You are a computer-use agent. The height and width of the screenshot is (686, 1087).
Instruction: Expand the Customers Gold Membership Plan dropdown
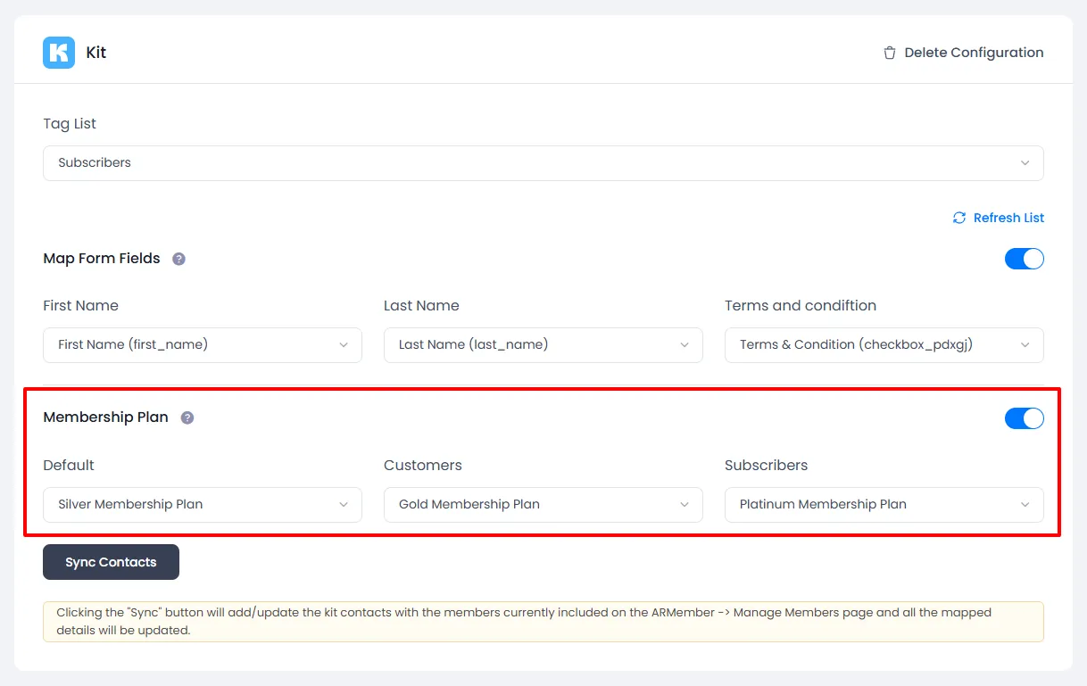[543, 505]
